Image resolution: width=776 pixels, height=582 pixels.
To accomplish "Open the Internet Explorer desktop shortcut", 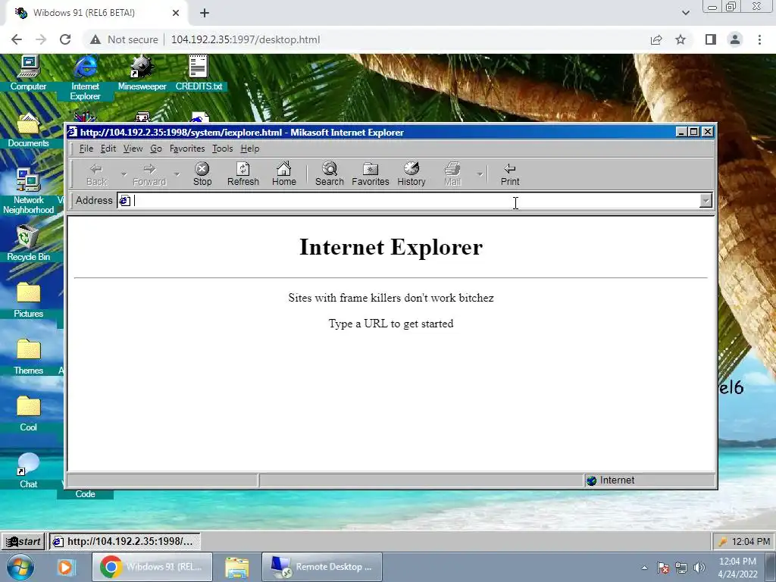I will (85, 78).
